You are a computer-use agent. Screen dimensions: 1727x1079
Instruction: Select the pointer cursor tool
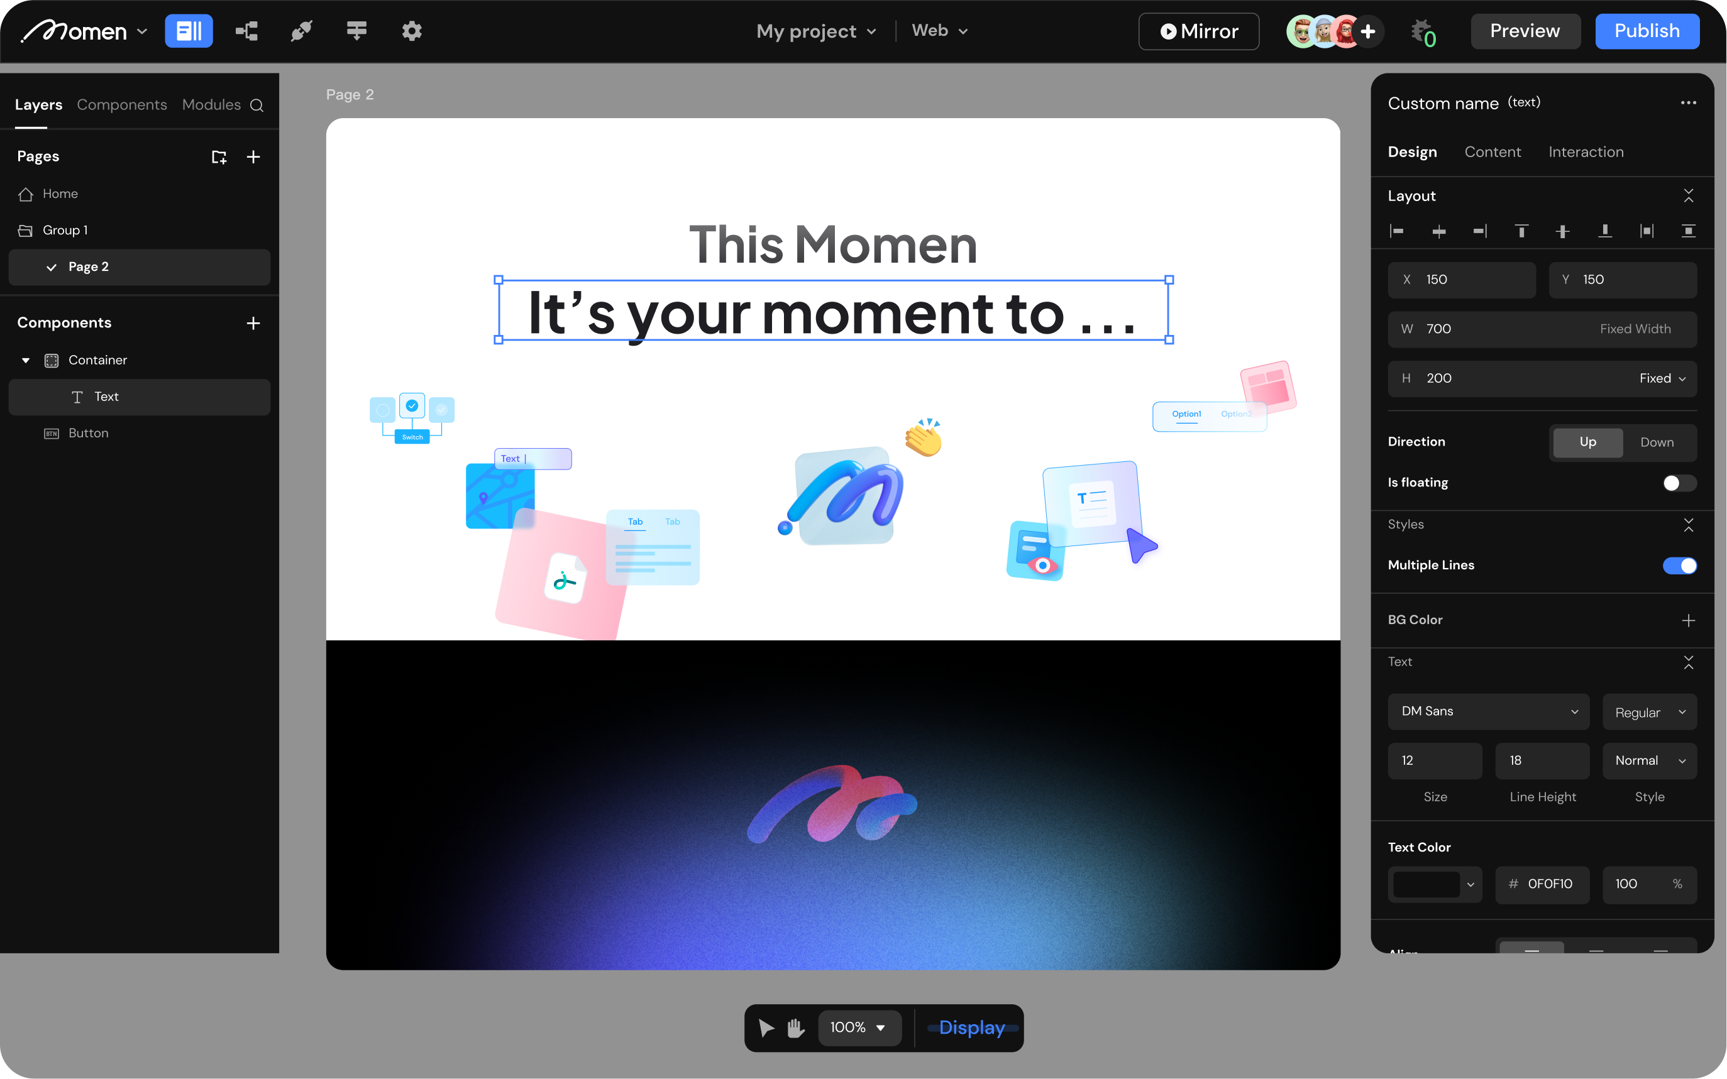tap(766, 1028)
